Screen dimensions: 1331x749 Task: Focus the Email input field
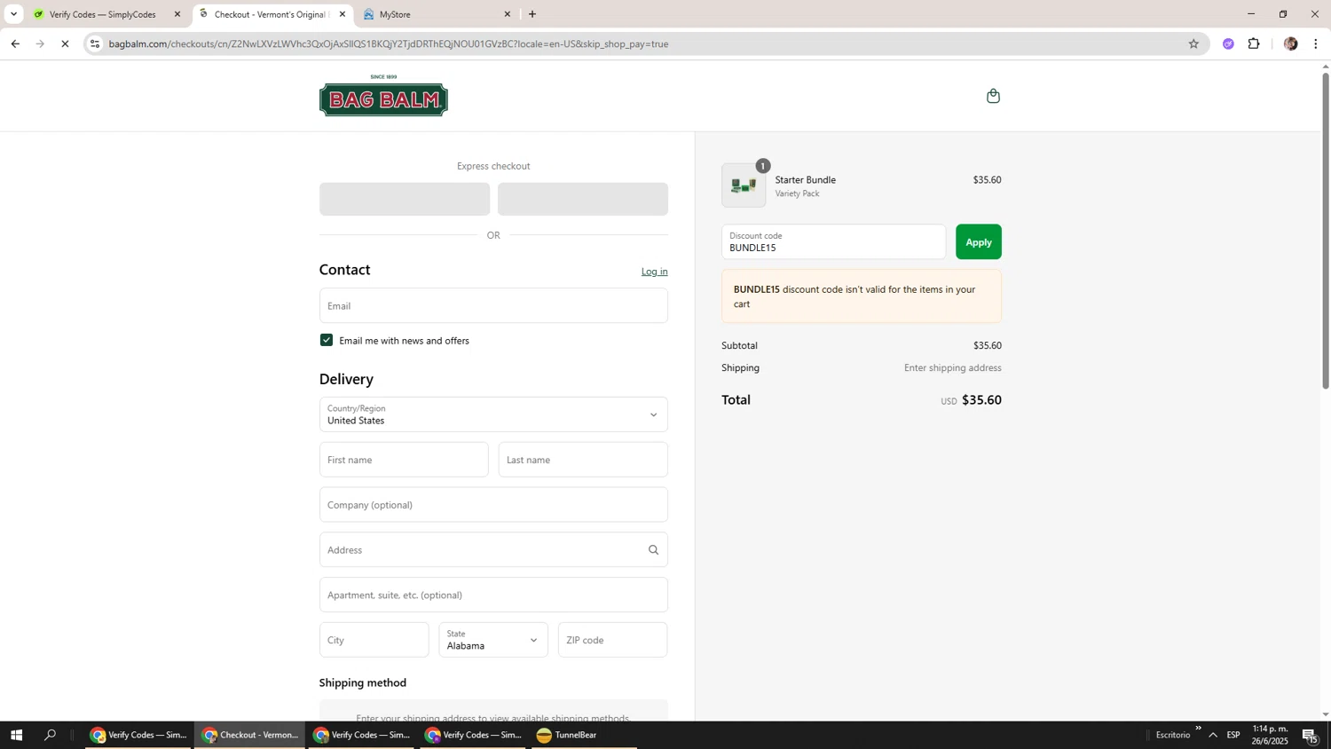[493, 306]
